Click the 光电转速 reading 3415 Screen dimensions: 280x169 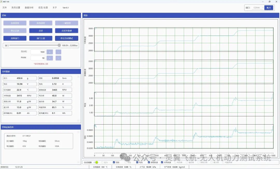pyautogui.click(x=19, y=96)
